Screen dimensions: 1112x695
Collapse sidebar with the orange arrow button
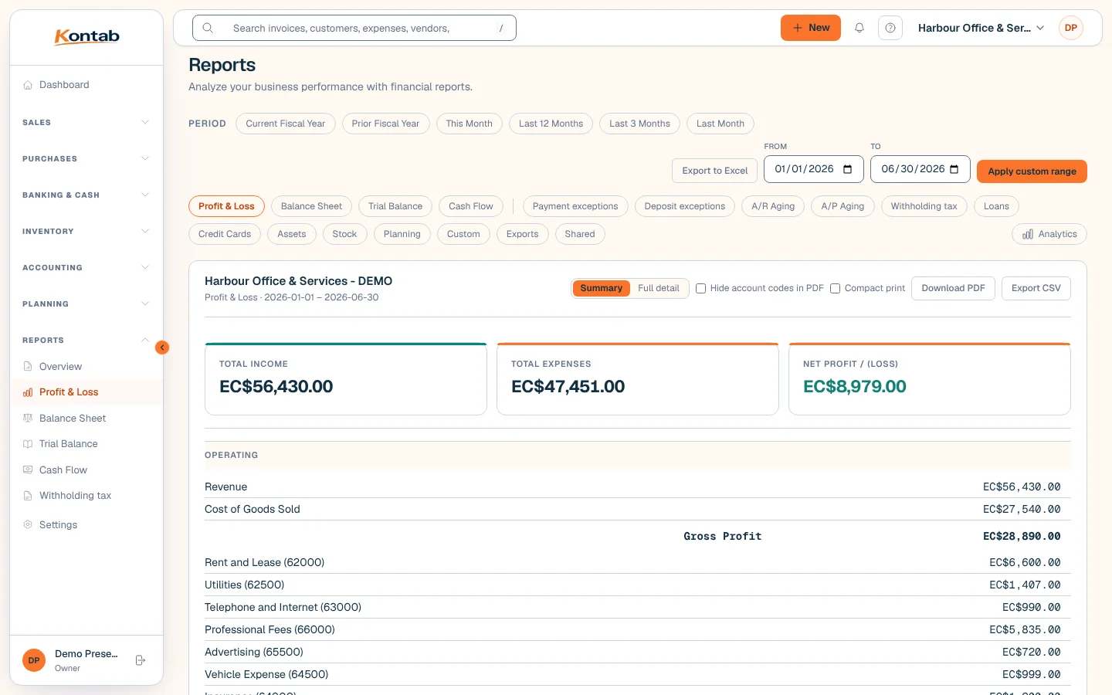[162, 347]
